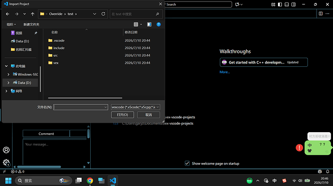
Task: Select 视频 in navigation pane
Action: coord(19,33)
